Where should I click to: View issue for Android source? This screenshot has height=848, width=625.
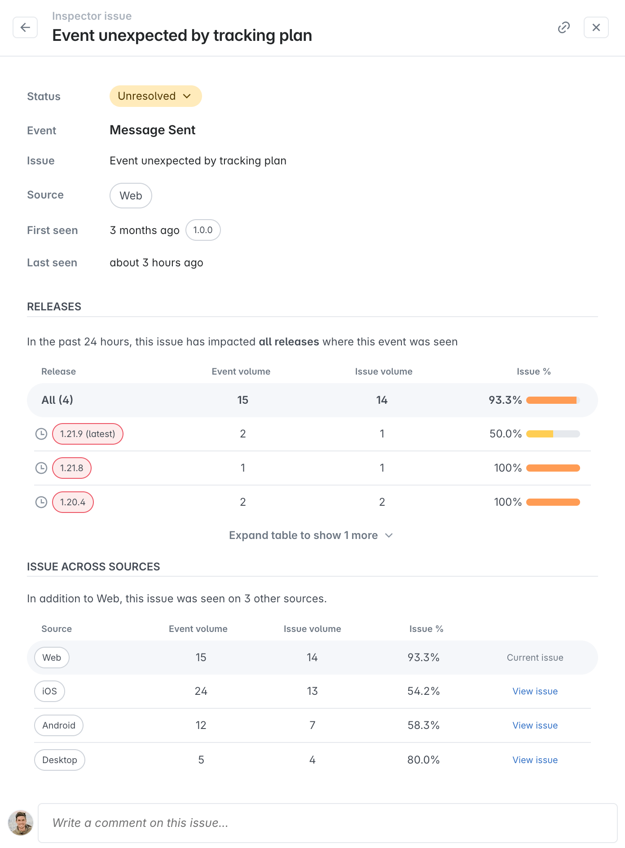coord(535,725)
